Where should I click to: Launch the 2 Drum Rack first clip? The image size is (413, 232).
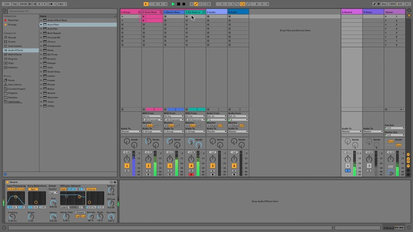[144, 16]
